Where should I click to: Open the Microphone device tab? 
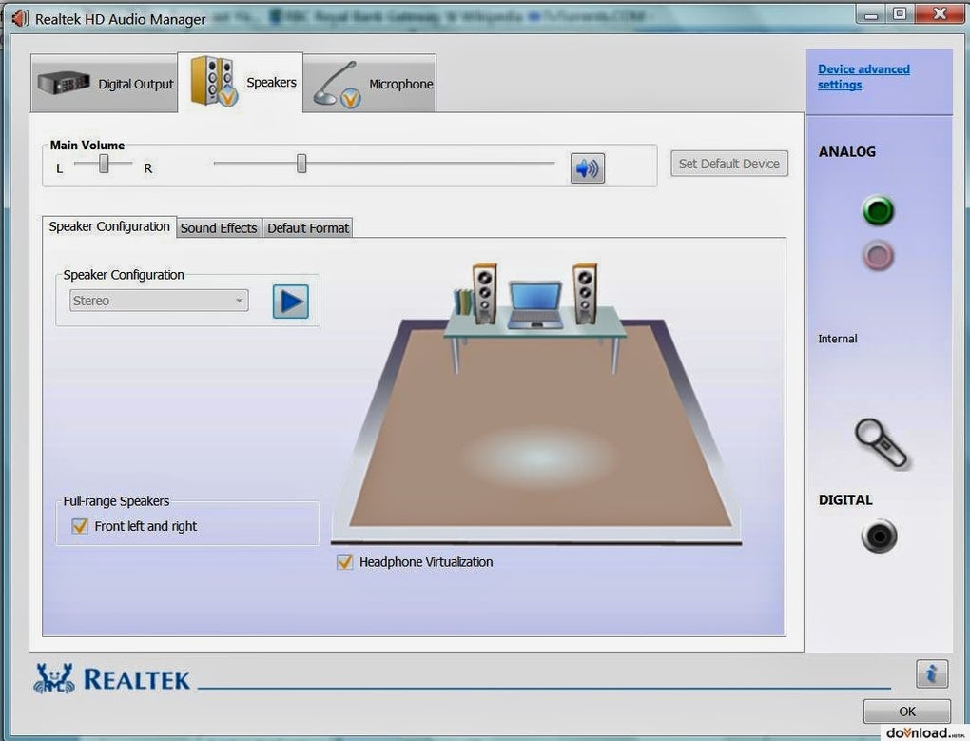[369, 84]
